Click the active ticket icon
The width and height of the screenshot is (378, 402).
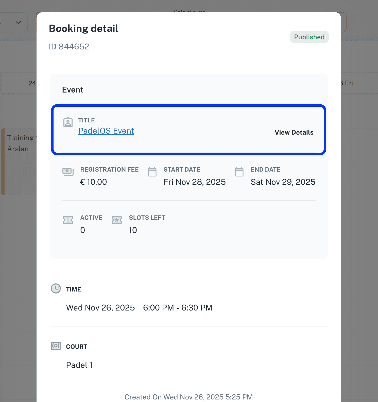(x=68, y=220)
